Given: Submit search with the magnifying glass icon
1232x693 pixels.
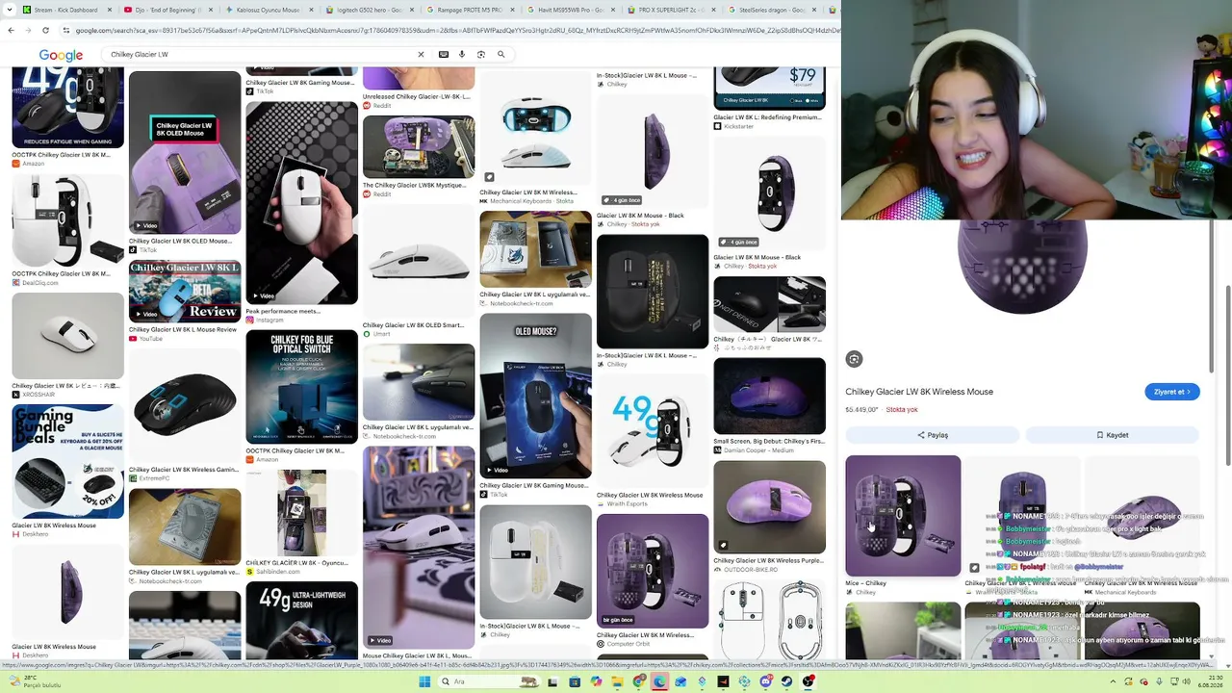Looking at the screenshot, I should [x=500, y=55].
